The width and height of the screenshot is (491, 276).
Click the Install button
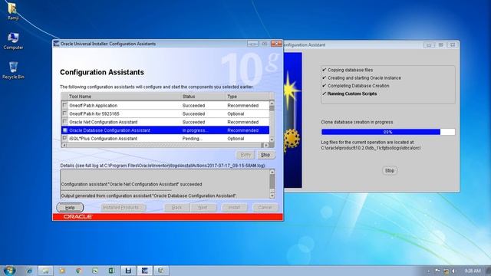234,208
